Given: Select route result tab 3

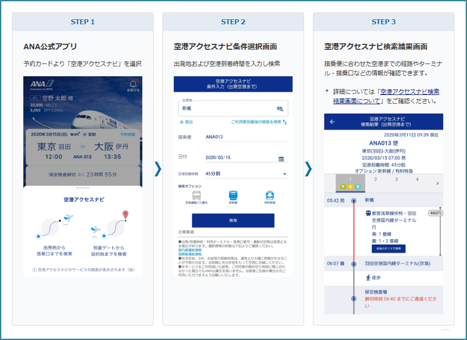Looking at the screenshot, I should tap(396, 179).
